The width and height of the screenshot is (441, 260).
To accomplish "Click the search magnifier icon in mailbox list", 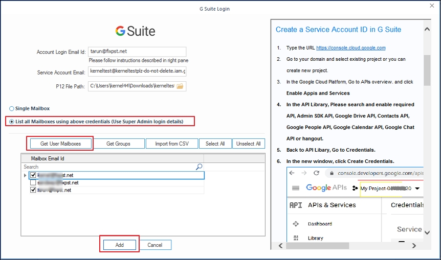I will (199, 167).
